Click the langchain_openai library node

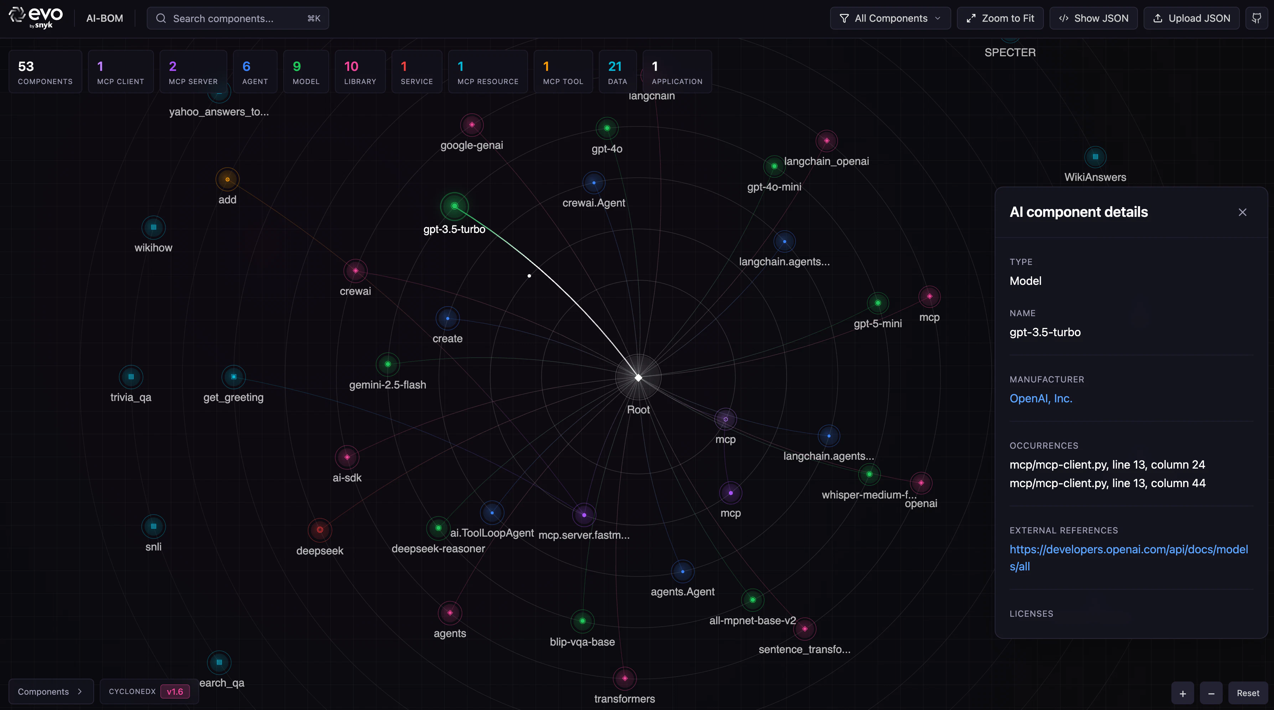coord(827,141)
